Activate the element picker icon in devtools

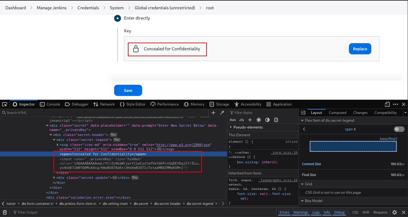pos(5,104)
